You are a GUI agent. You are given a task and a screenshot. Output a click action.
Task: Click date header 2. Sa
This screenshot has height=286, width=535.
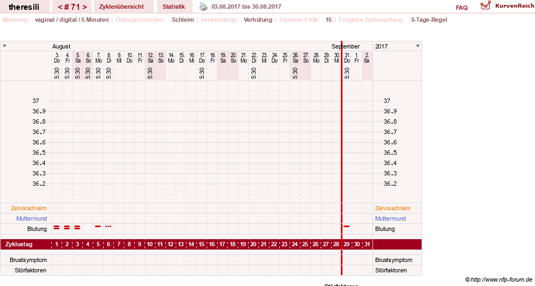(x=367, y=58)
